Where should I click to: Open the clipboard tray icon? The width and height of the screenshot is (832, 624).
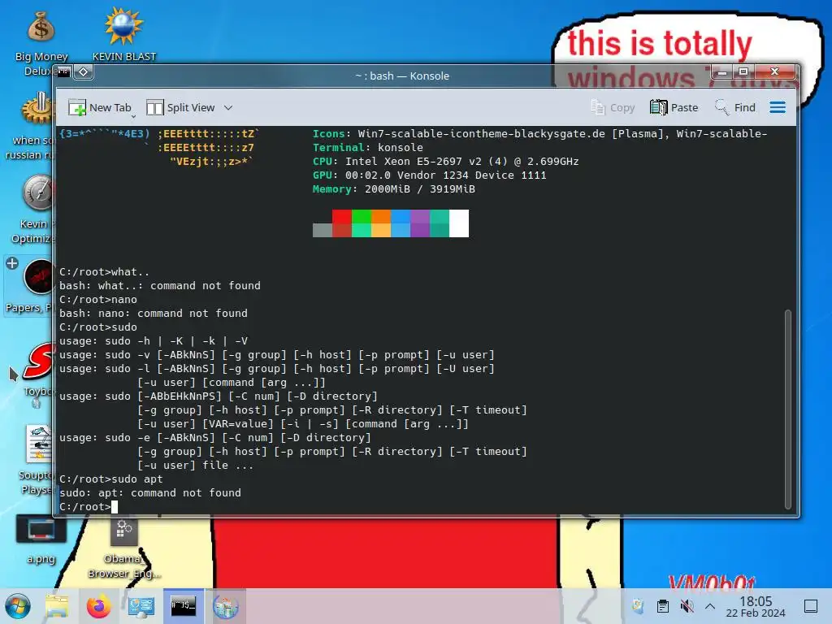[x=663, y=606]
